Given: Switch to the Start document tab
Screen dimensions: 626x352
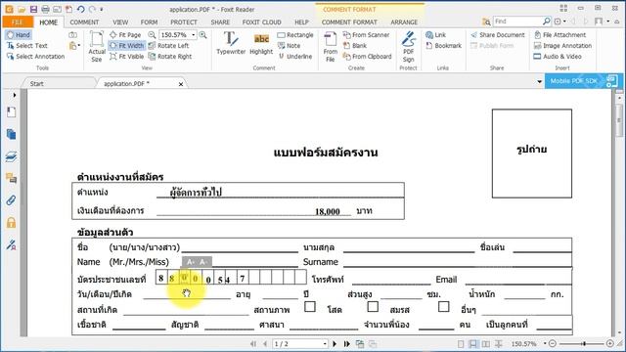Looking at the screenshot, I should [37, 83].
